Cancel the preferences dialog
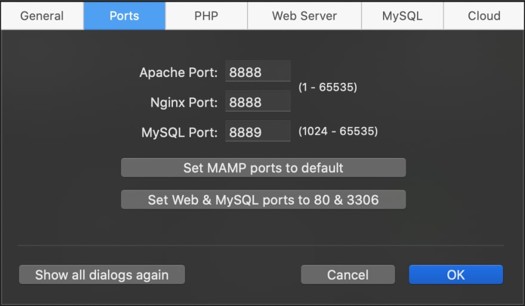 pyautogui.click(x=348, y=274)
